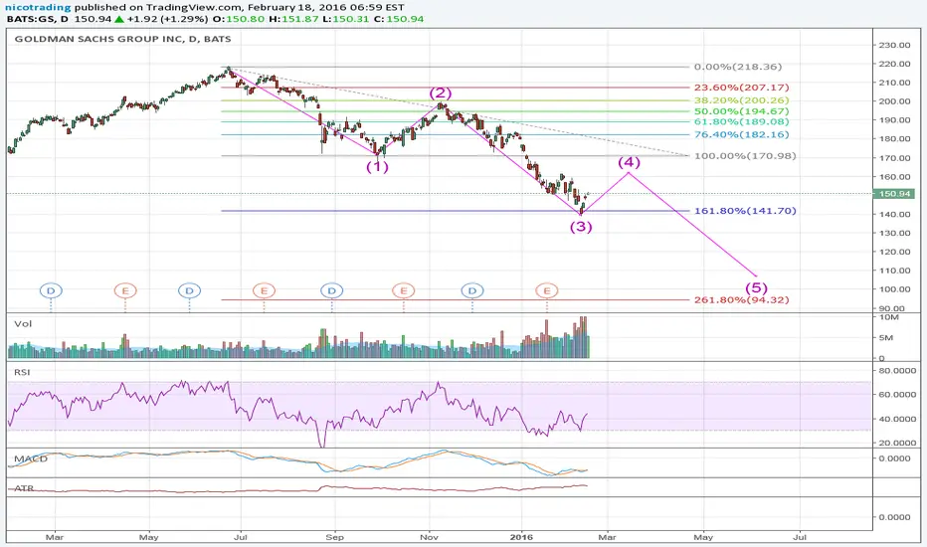
Task: Click the 5M volume axis label
Action: (x=885, y=338)
